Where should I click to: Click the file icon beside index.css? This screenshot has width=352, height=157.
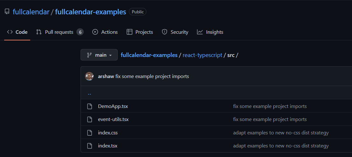89,133
